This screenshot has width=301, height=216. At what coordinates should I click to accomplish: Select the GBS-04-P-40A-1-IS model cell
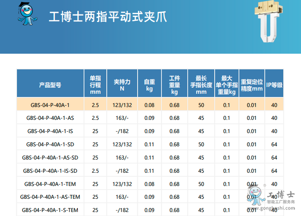[50, 131]
